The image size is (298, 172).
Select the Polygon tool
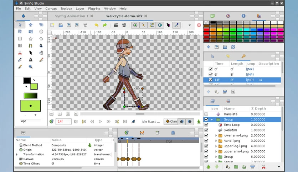tap(41, 39)
